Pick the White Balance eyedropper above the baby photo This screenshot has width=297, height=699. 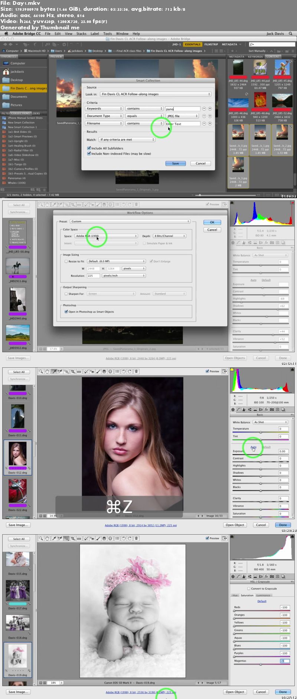pos(54,538)
